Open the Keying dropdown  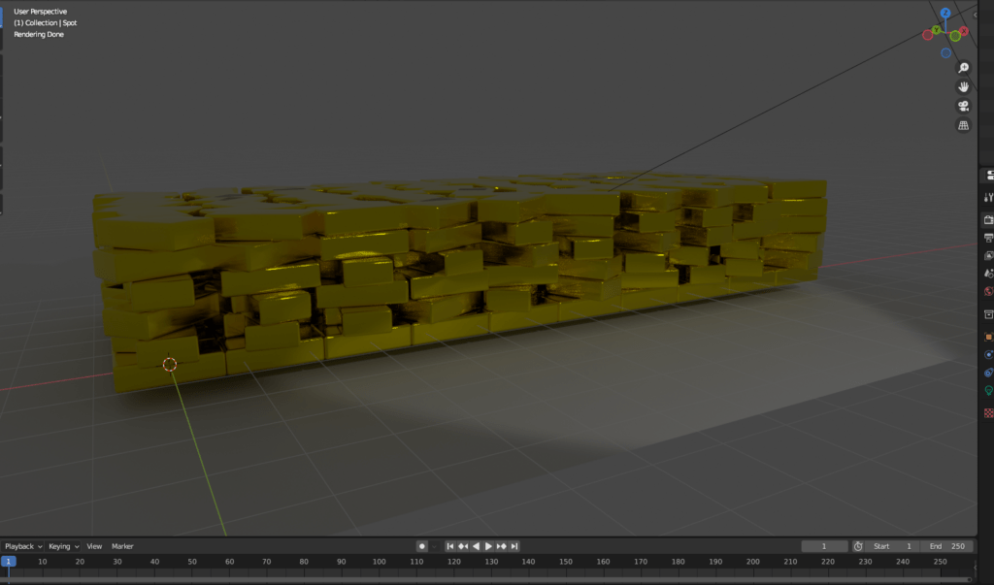61,545
